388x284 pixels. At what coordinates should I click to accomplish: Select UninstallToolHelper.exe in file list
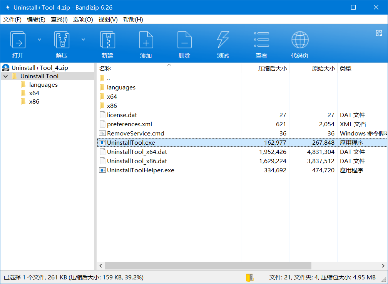(x=140, y=170)
